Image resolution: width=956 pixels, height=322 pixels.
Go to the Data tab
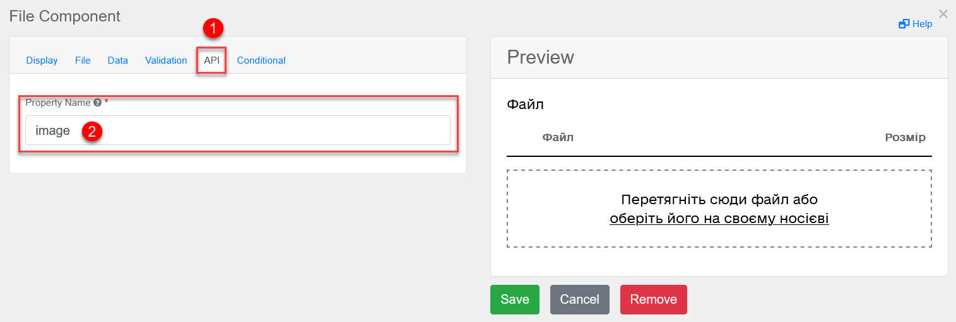pos(118,60)
